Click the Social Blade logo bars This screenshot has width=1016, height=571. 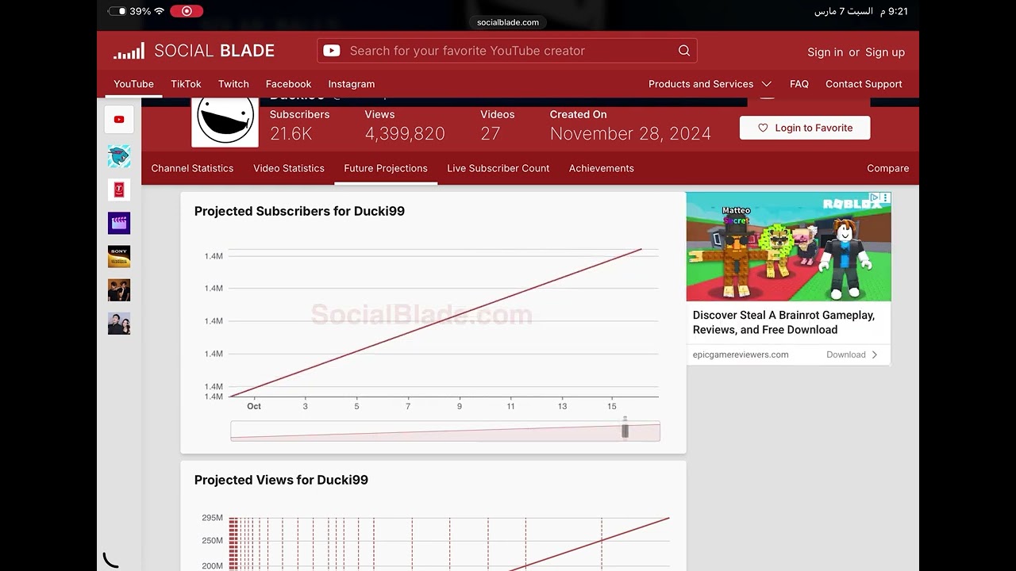click(129, 52)
